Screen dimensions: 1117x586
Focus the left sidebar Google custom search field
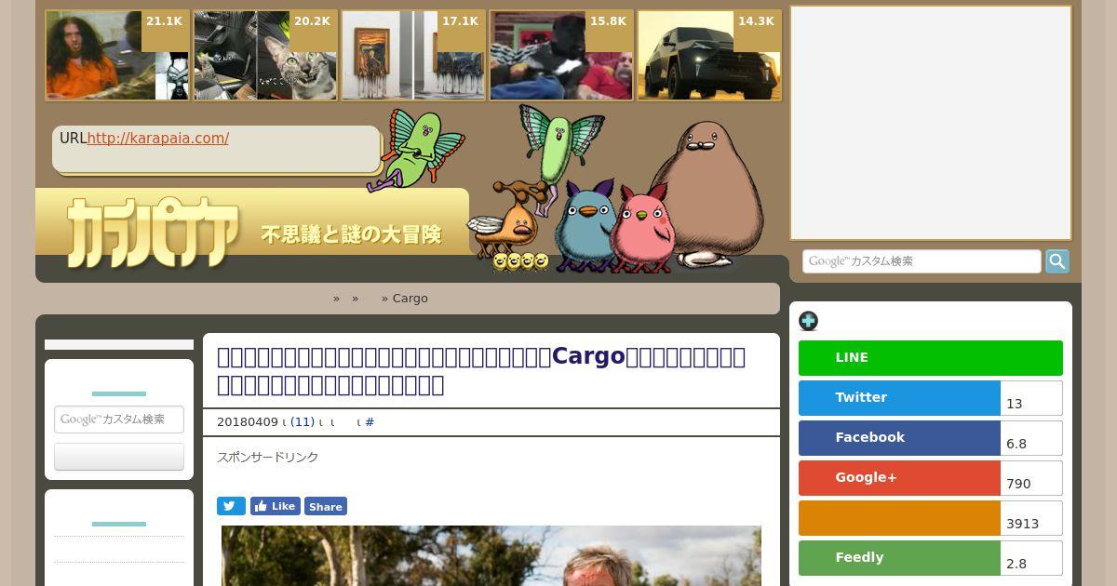(x=119, y=420)
